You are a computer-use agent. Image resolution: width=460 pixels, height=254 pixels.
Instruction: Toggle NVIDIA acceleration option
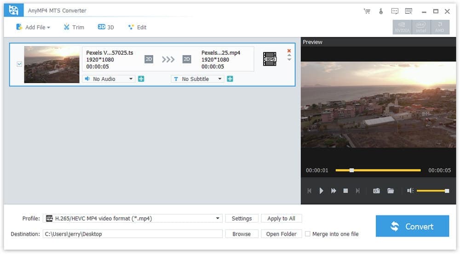[402, 27]
